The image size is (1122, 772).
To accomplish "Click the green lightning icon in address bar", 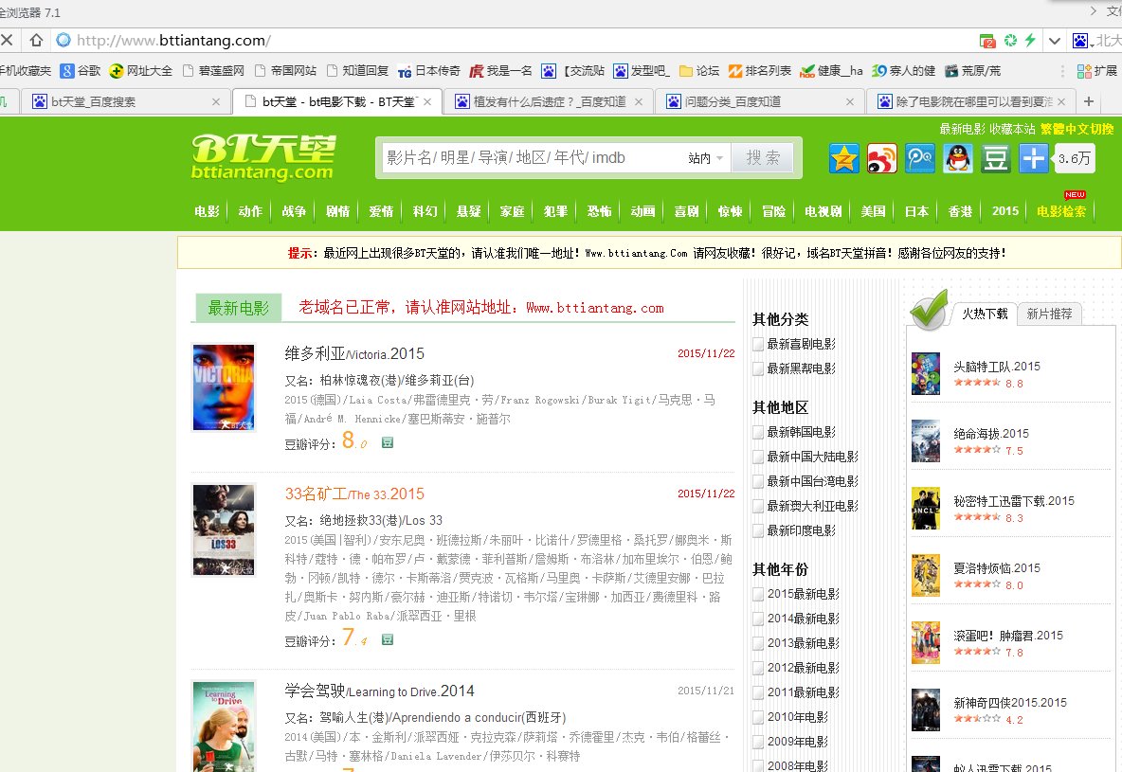I will pyautogui.click(x=1029, y=41).
